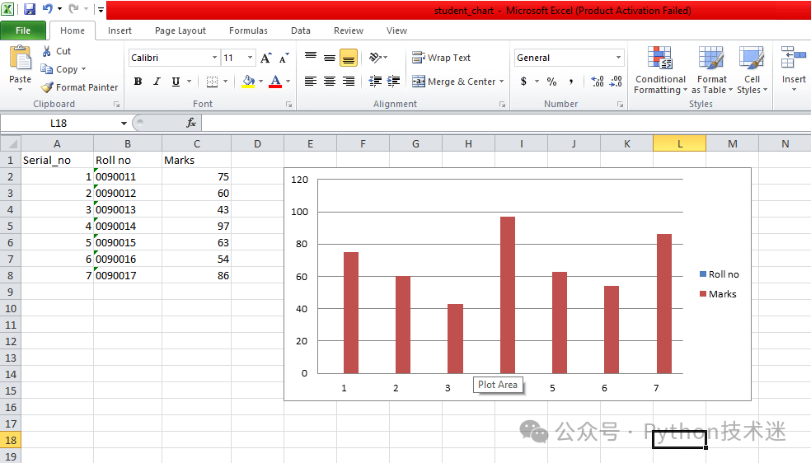811x463 pixels.
Task: Select cell with Roll no 0090014
Action: [x=128, y=226]
